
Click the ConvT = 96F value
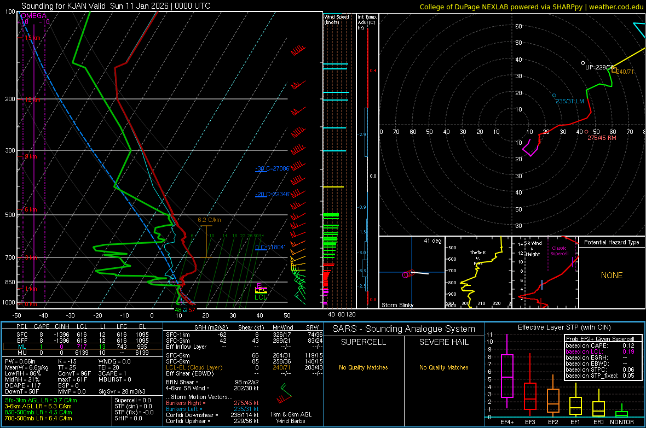coord(74,373)
